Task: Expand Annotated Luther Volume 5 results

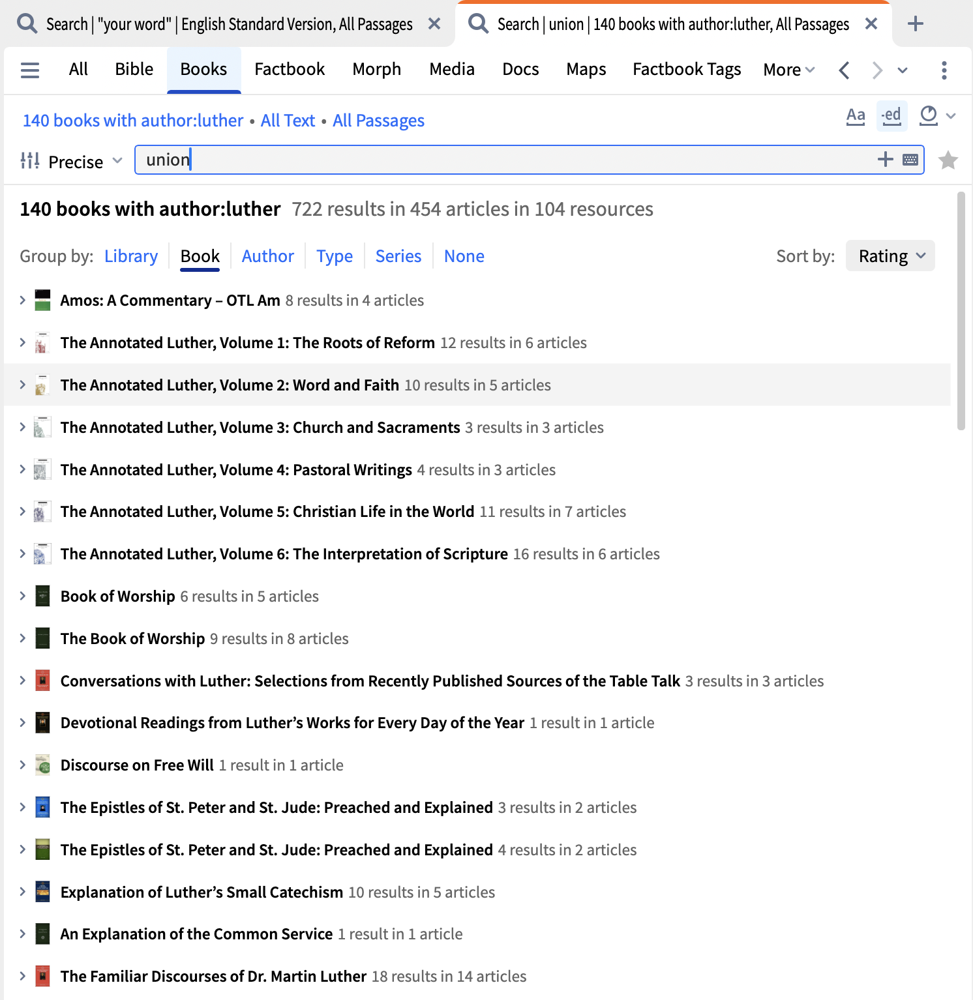Action: pos(23,511)
